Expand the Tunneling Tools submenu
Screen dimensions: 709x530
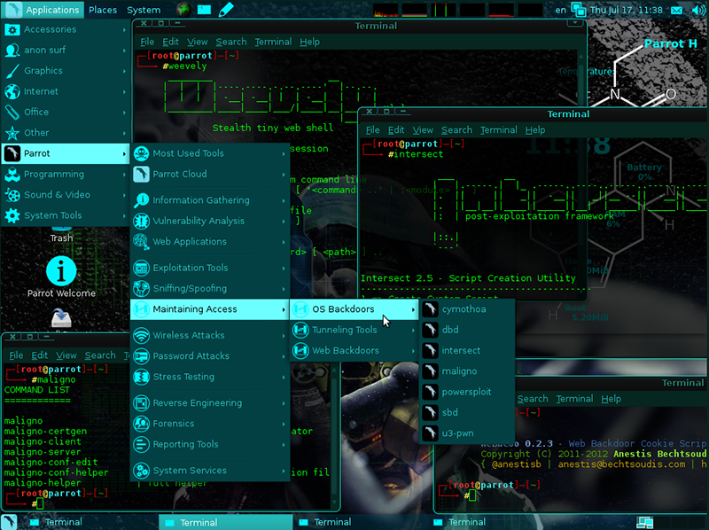coord(344,330)
